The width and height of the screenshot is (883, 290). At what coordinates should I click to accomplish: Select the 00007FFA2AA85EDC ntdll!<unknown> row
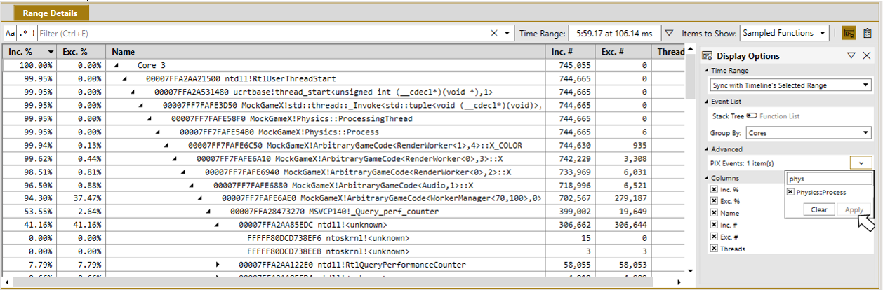344,225
